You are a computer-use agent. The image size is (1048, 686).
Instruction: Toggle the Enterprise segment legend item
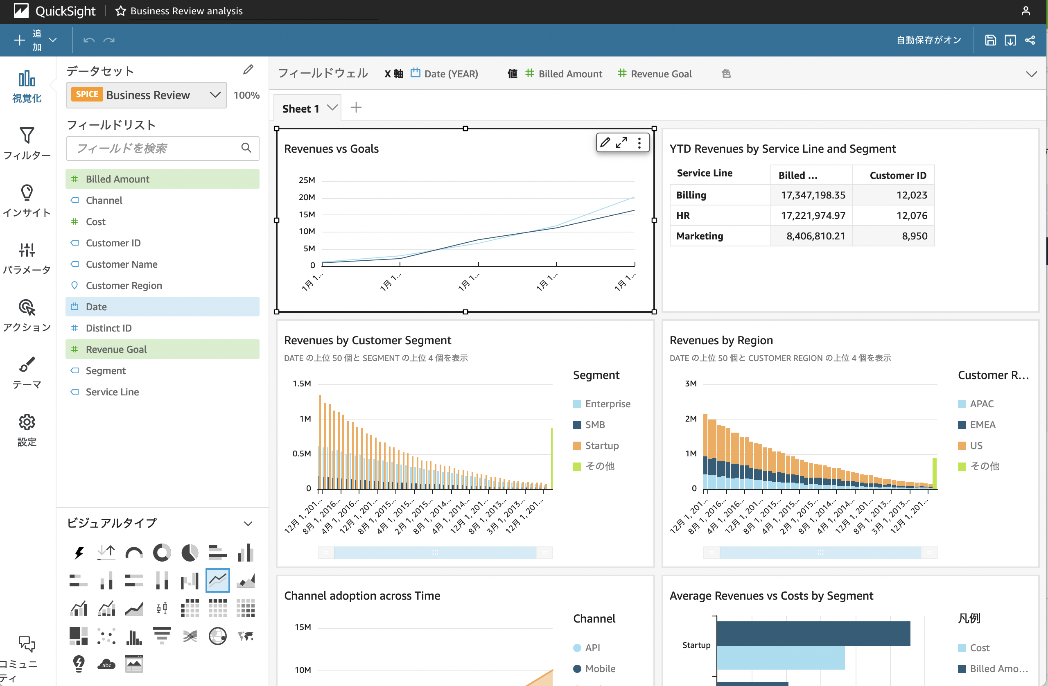click(607, 404)
